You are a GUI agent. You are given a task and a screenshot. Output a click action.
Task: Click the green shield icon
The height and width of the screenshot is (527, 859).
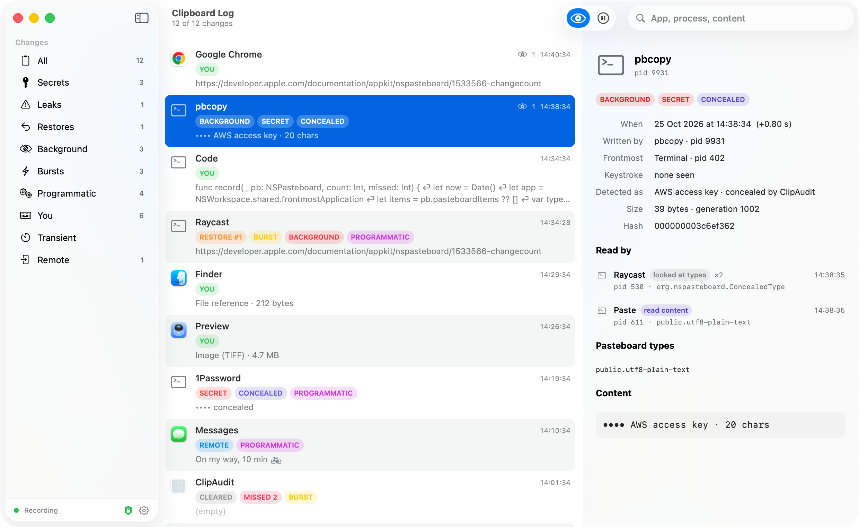128,510
